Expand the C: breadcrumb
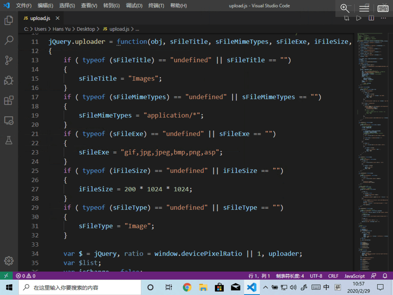 pos(26,29)
